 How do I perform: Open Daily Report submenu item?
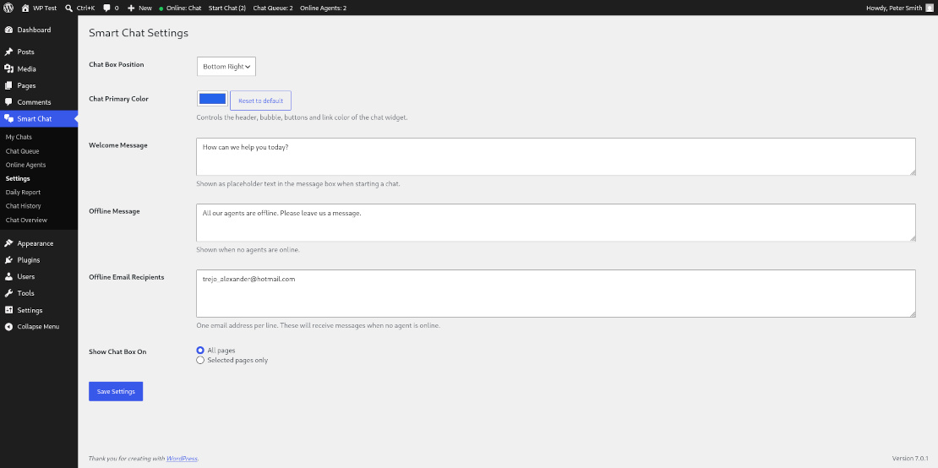click(x=23, y=193)
